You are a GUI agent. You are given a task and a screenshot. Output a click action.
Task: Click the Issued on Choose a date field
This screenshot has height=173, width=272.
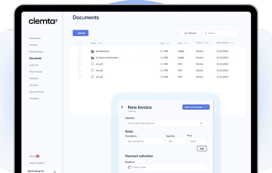165,167
